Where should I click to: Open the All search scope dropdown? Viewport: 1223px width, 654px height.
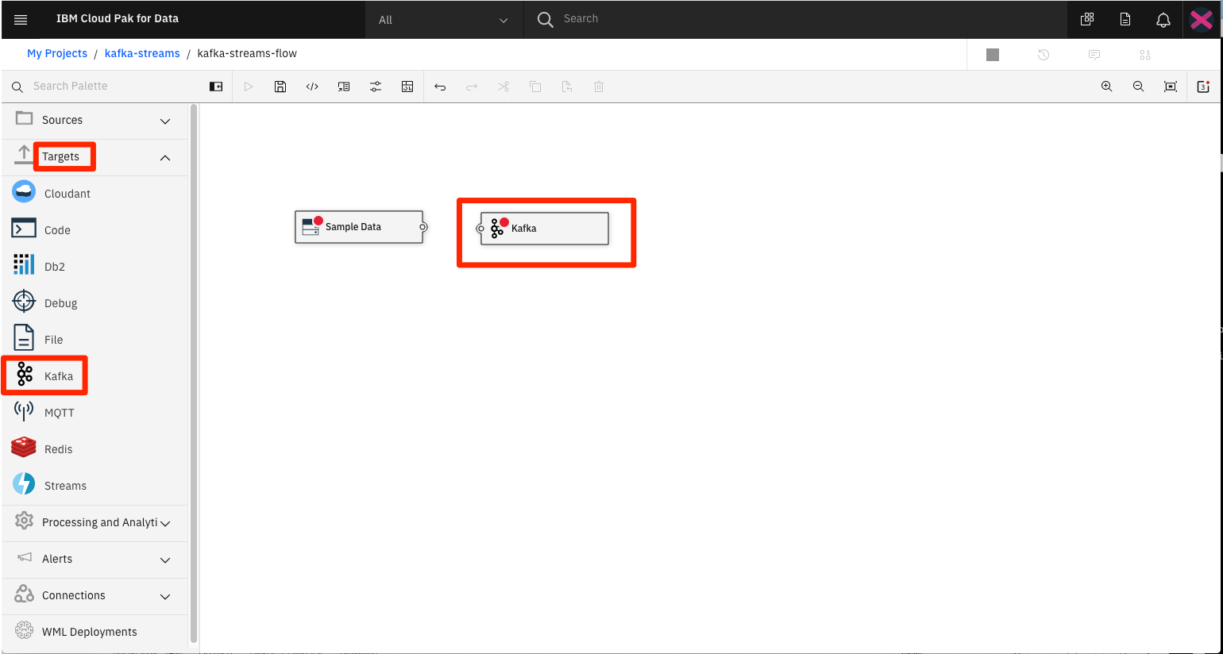444,20
